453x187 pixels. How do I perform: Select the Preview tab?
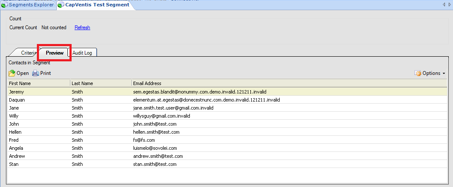(55, 53)
